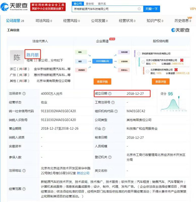Click the 北京华清有限责任公司等 link
The height and width of the screenshot is (202, 196).
(54, 81)
